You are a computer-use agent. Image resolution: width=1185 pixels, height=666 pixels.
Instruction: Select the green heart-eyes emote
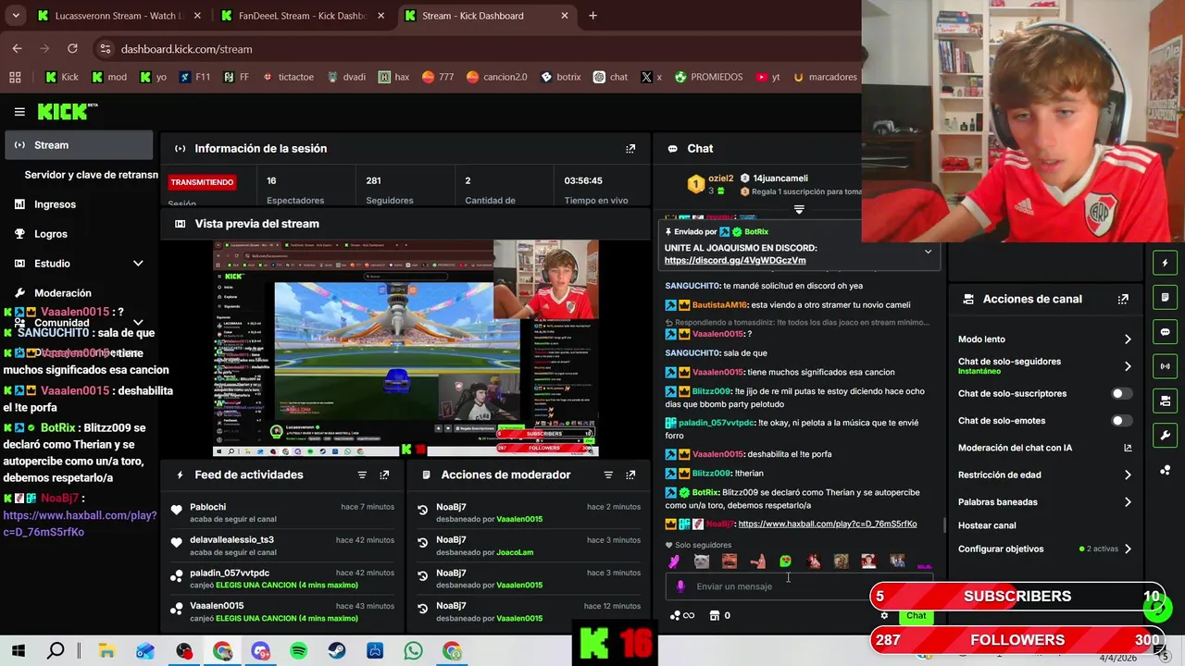click(x=785, y=561)
